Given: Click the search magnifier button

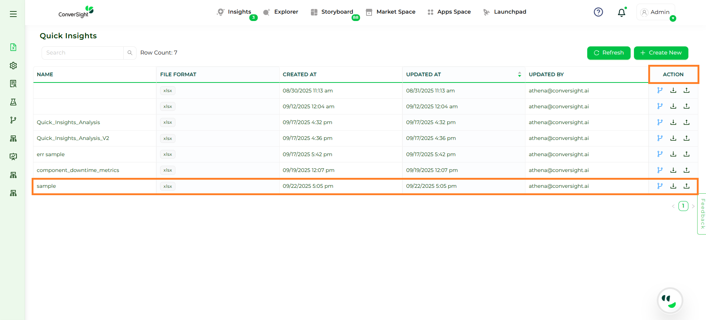Looking at the screenshot, I should point(130,53).
